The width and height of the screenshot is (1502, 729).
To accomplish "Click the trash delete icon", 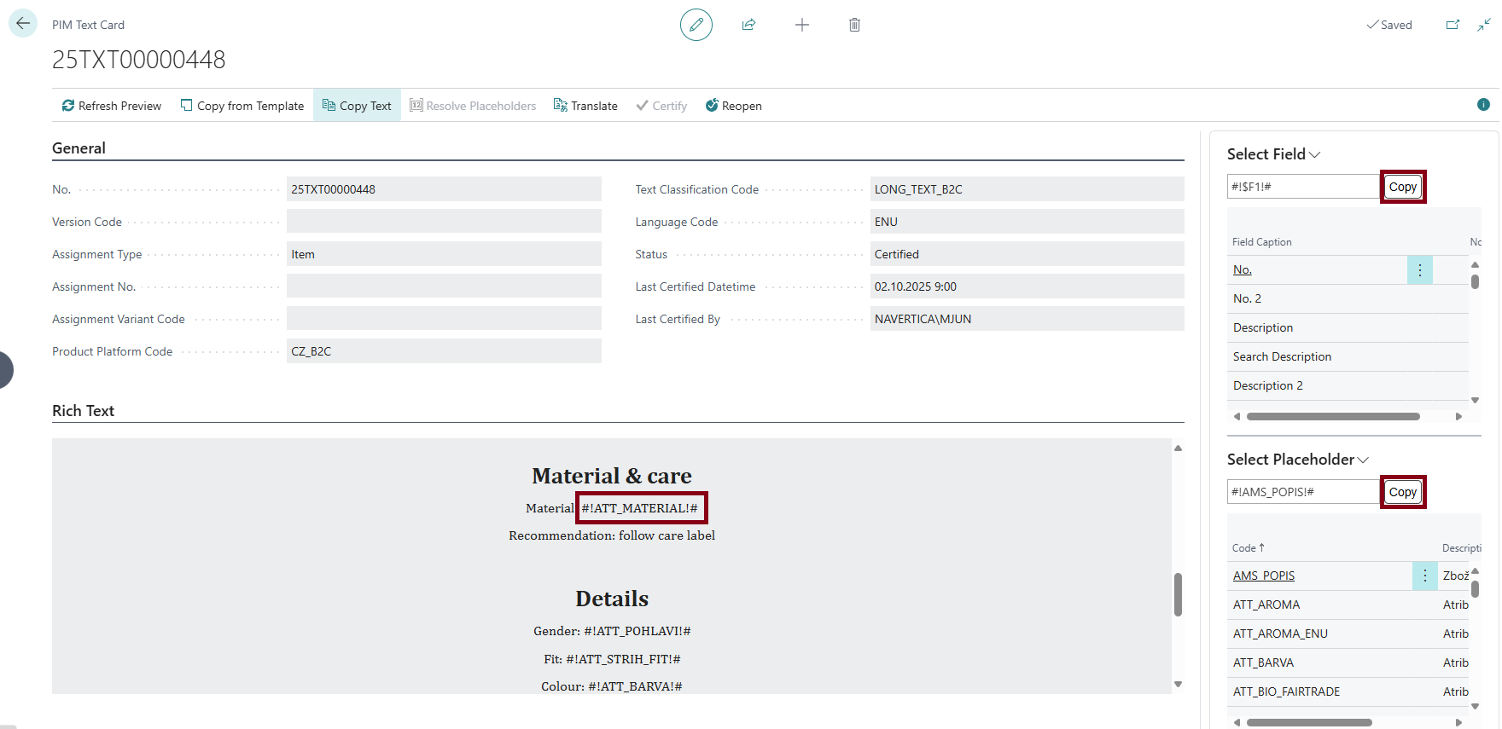I will coord(854,25).
